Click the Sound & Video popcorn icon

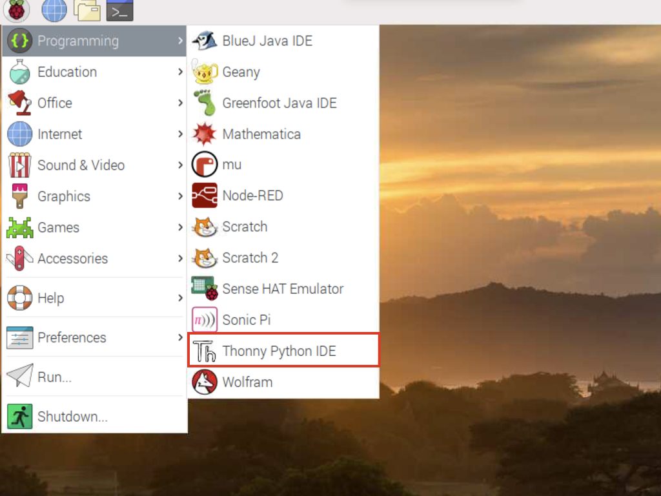tap(19, 165)
